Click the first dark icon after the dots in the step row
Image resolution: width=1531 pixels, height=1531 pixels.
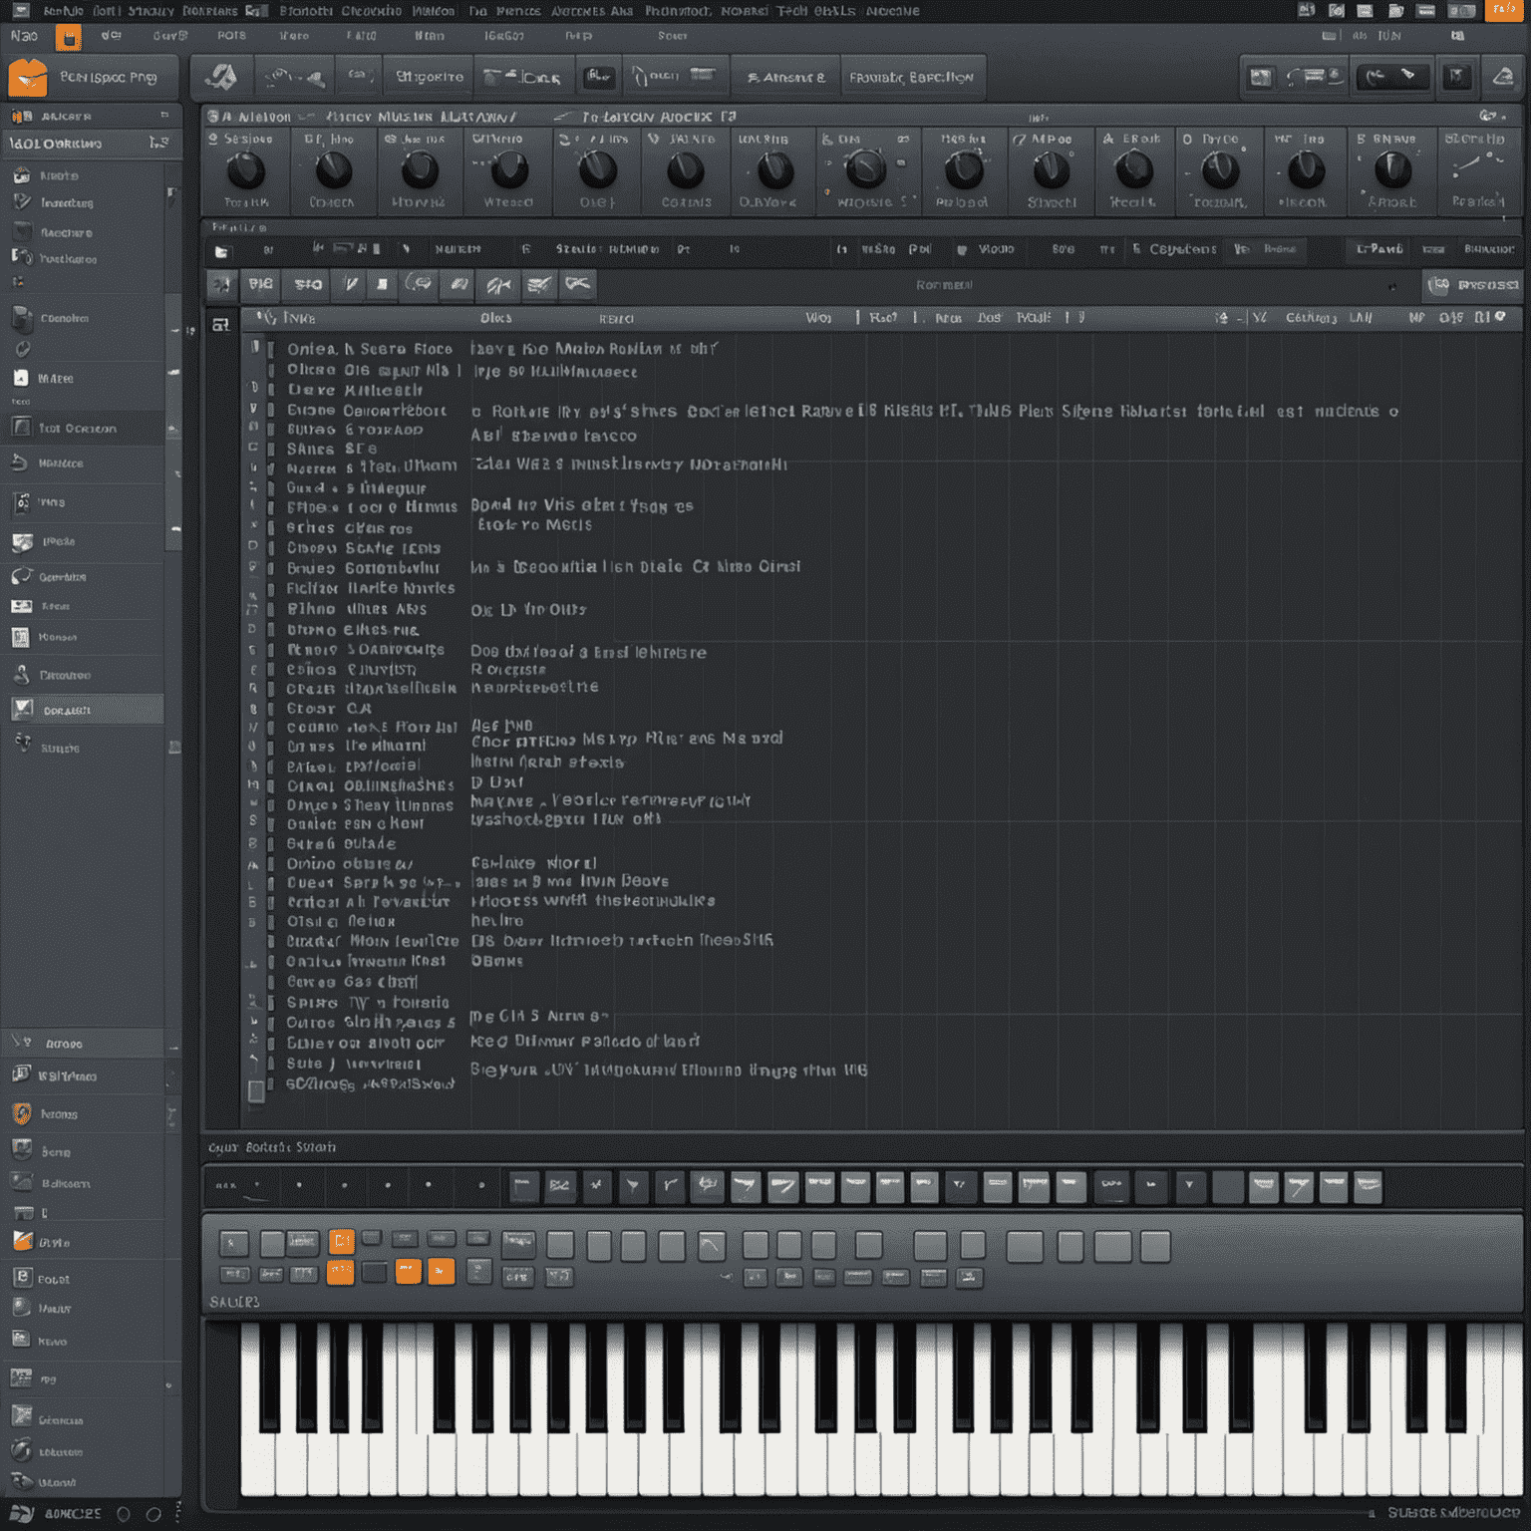[x=524, y=1186]
